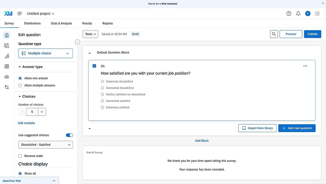Dismiss the free account banner

[x=323, y=3]
